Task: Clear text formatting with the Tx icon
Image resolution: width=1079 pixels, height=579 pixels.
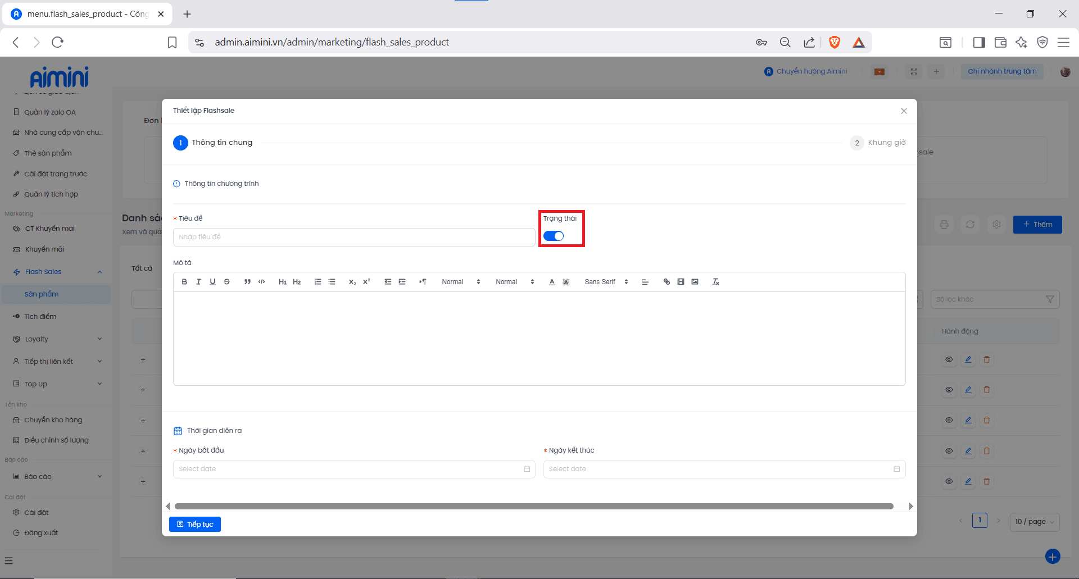Action: coord(716,282)
